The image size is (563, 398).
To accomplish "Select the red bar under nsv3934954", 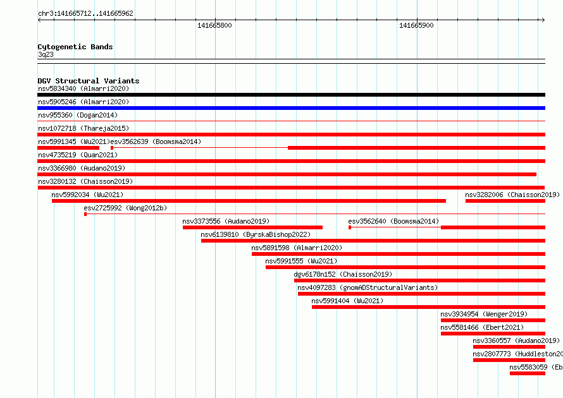I will [x=493, y=320].
